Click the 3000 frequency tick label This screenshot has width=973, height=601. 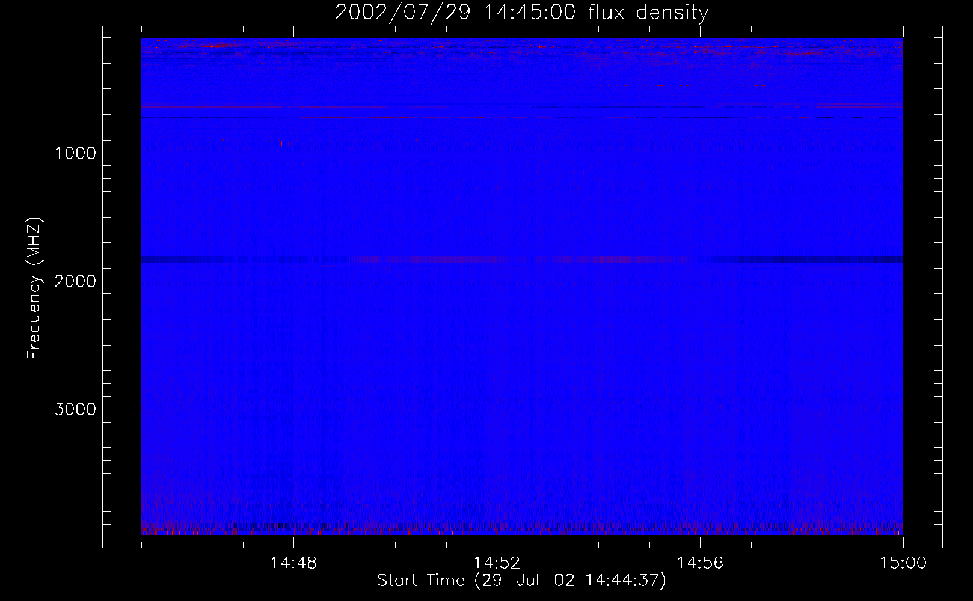pyautogui.click(x=75, y=409)
